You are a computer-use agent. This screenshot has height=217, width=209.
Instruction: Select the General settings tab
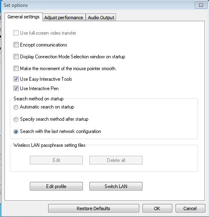[x=24, y=17]
